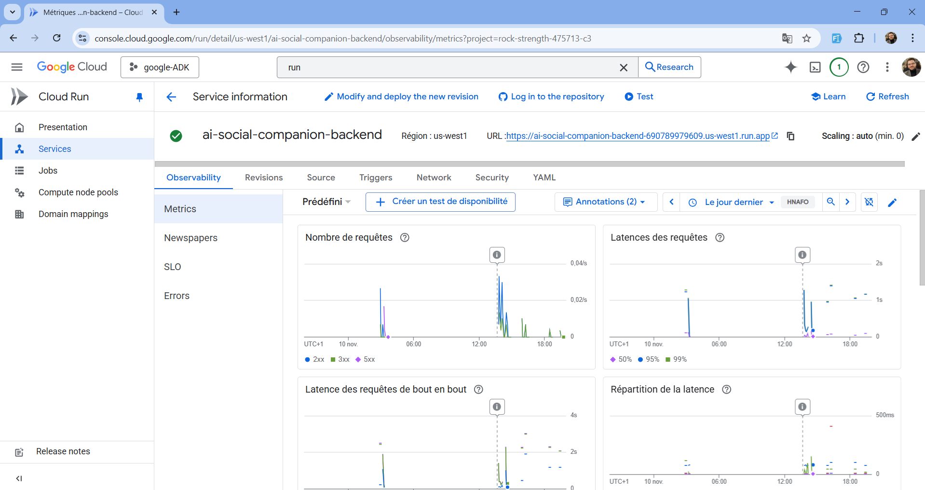Collapse the left navigation panel
925x490 pixels.
pos(19,478)
